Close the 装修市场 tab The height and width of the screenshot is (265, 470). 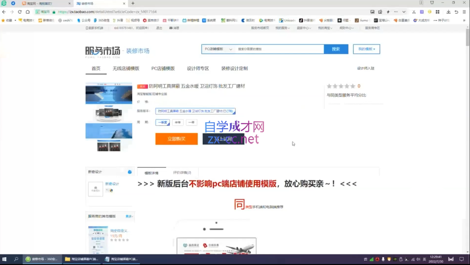[124, 3]
